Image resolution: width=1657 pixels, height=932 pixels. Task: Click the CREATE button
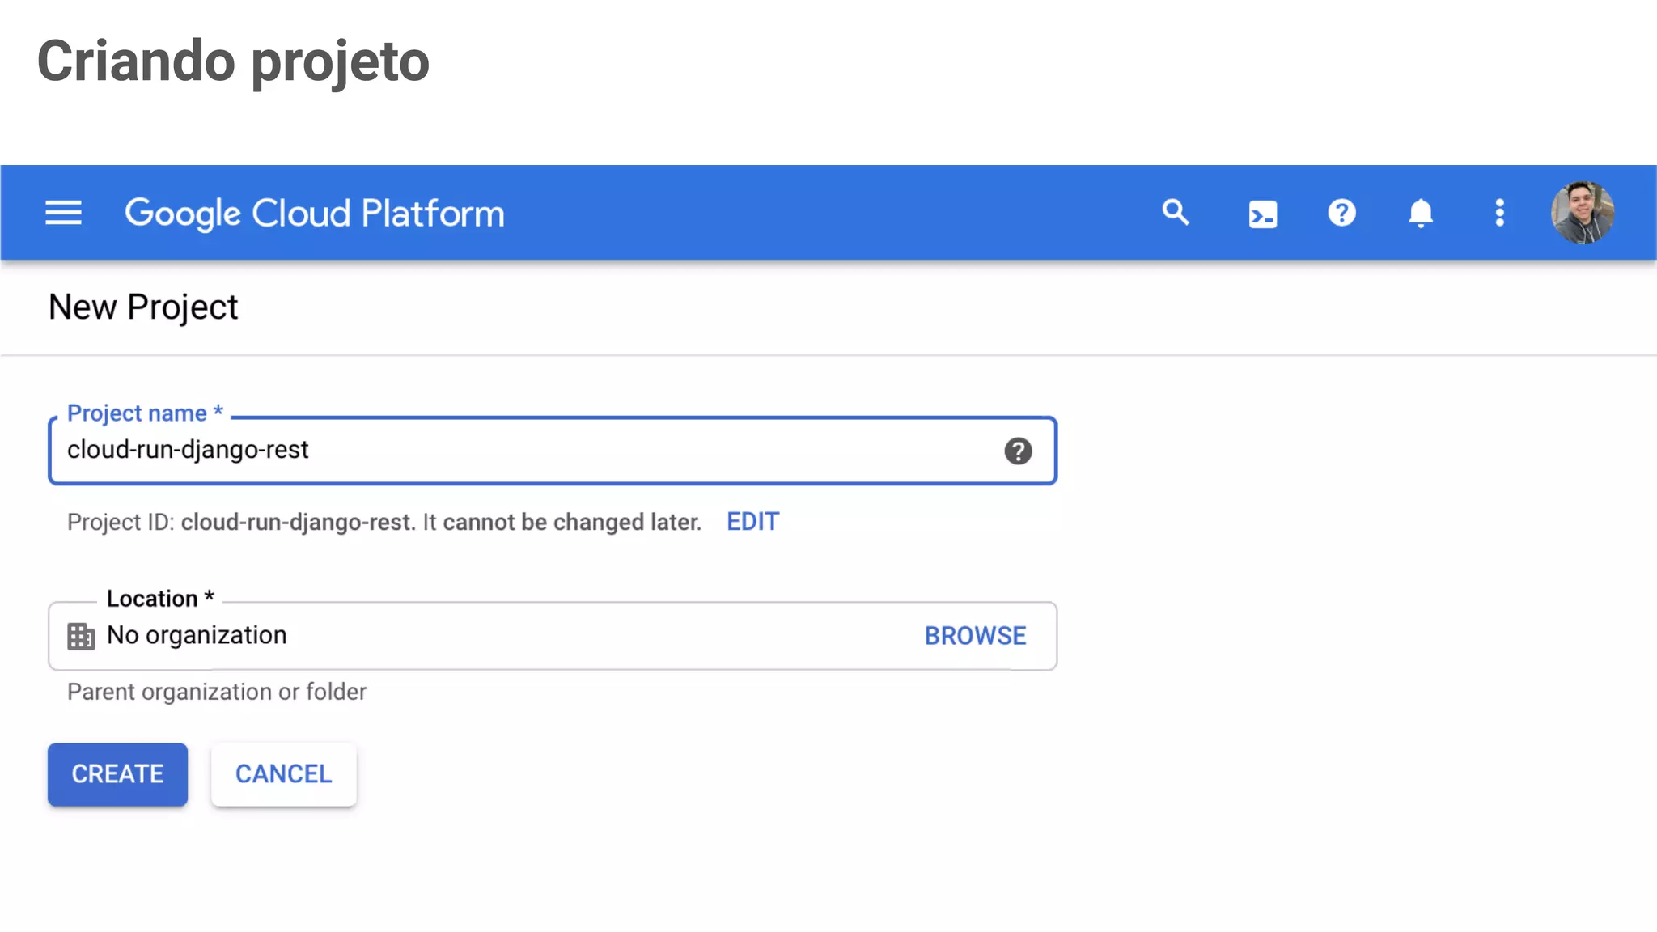(x=117, y=774)
